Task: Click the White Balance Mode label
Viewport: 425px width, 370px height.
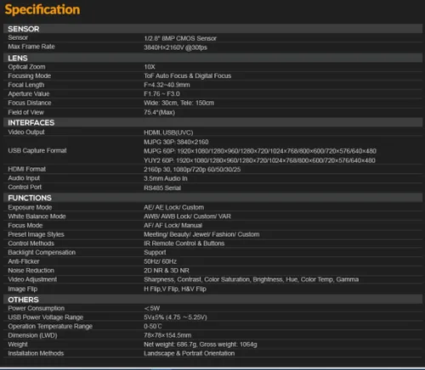Action: tap(37, 216)
